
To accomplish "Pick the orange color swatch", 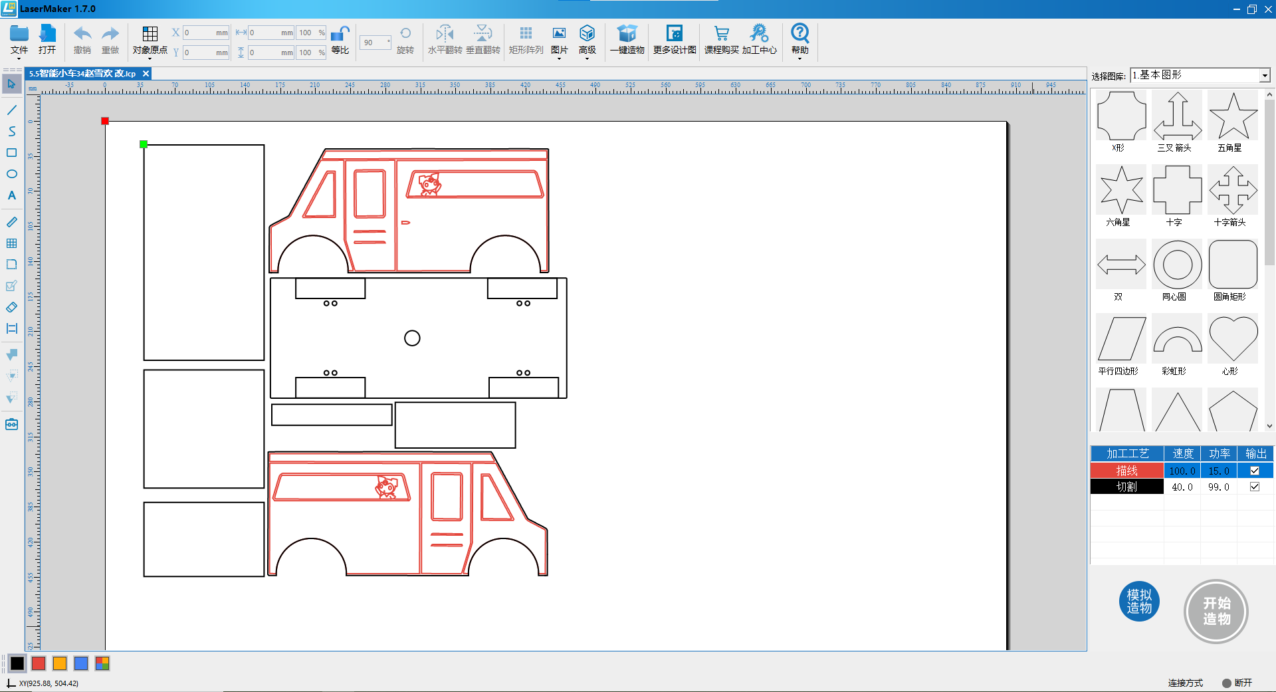I will coord(60,663).
